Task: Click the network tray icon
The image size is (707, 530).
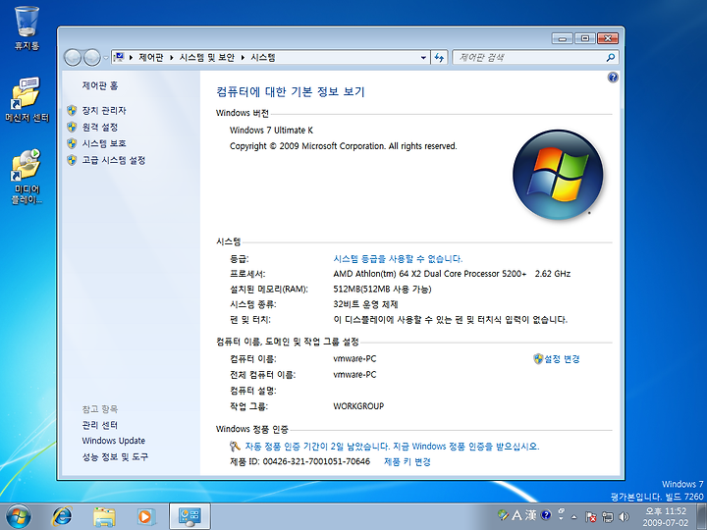Action: [x=608, y=516]
